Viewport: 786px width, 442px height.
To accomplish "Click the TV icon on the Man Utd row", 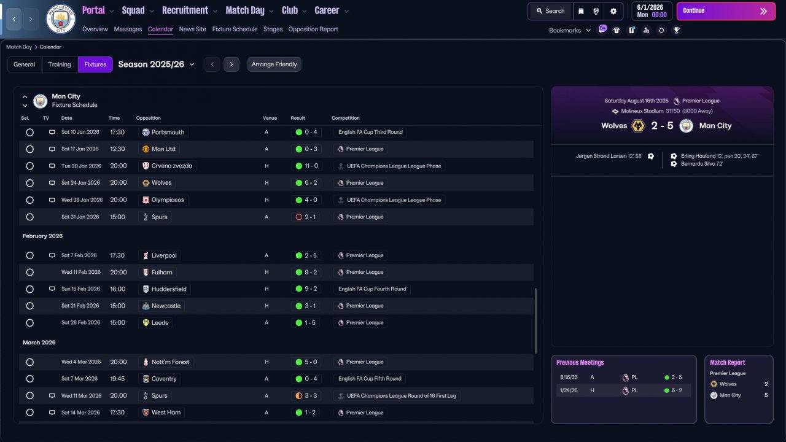I will click(52, 149).
